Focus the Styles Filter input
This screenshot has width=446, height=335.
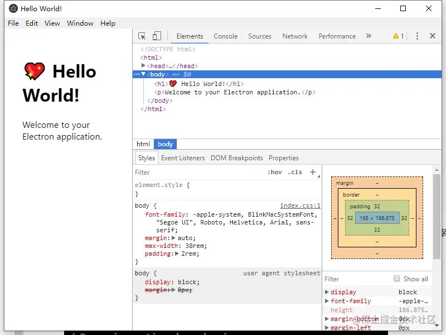coord(199,173)
